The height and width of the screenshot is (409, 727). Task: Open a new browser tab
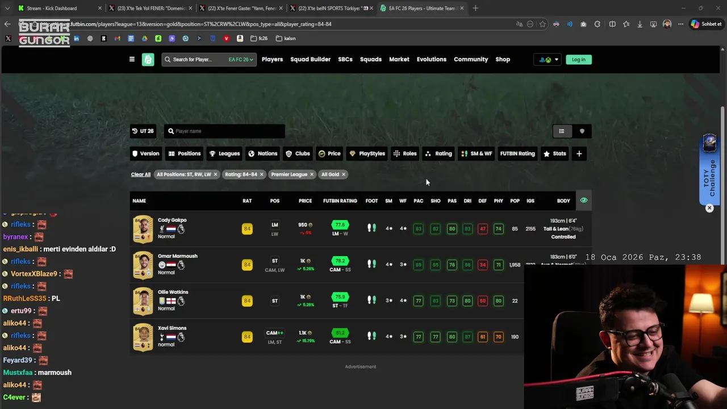pos(475,8)
